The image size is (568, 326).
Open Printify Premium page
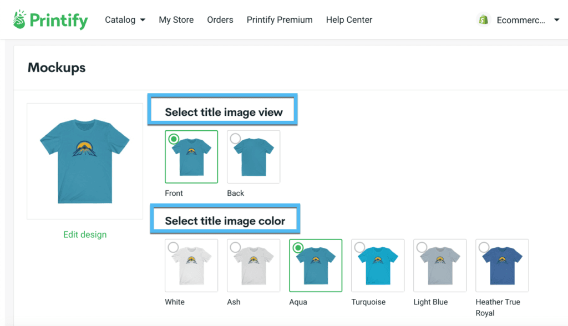click(280, 20)
